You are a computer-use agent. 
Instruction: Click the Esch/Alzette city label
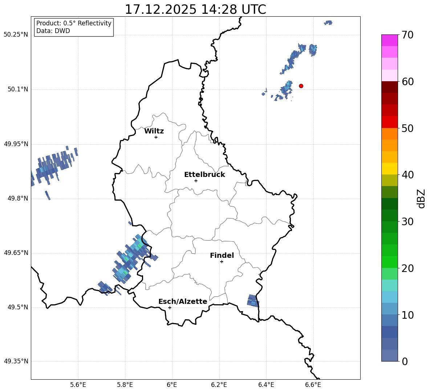(x=183, y=301)
